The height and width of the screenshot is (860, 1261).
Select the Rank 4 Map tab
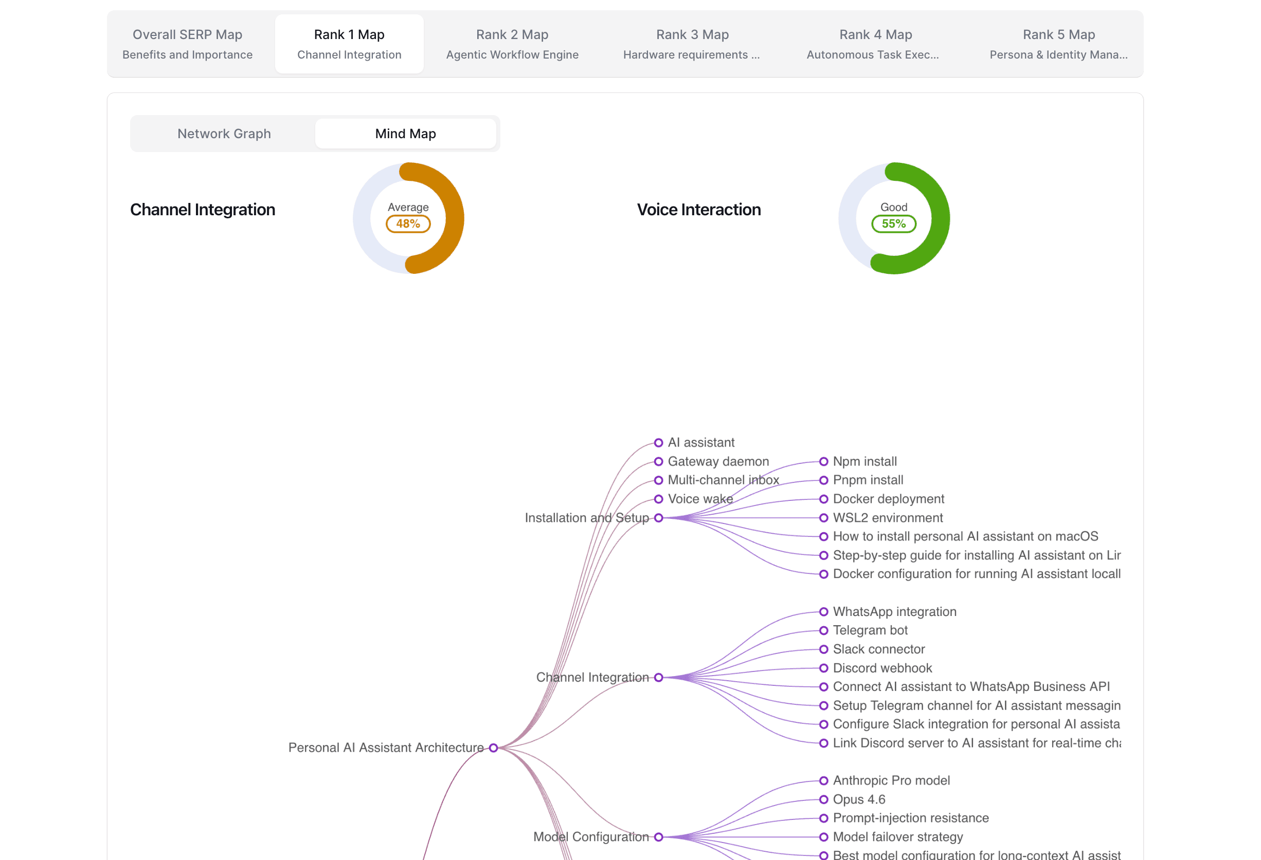point(875,43)
